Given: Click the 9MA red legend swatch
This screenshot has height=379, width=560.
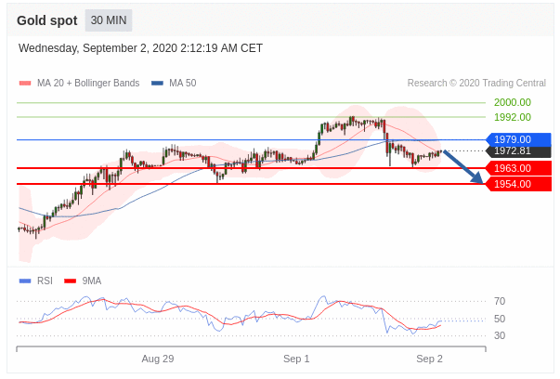Looking at the screenshot, I should 70,281.
